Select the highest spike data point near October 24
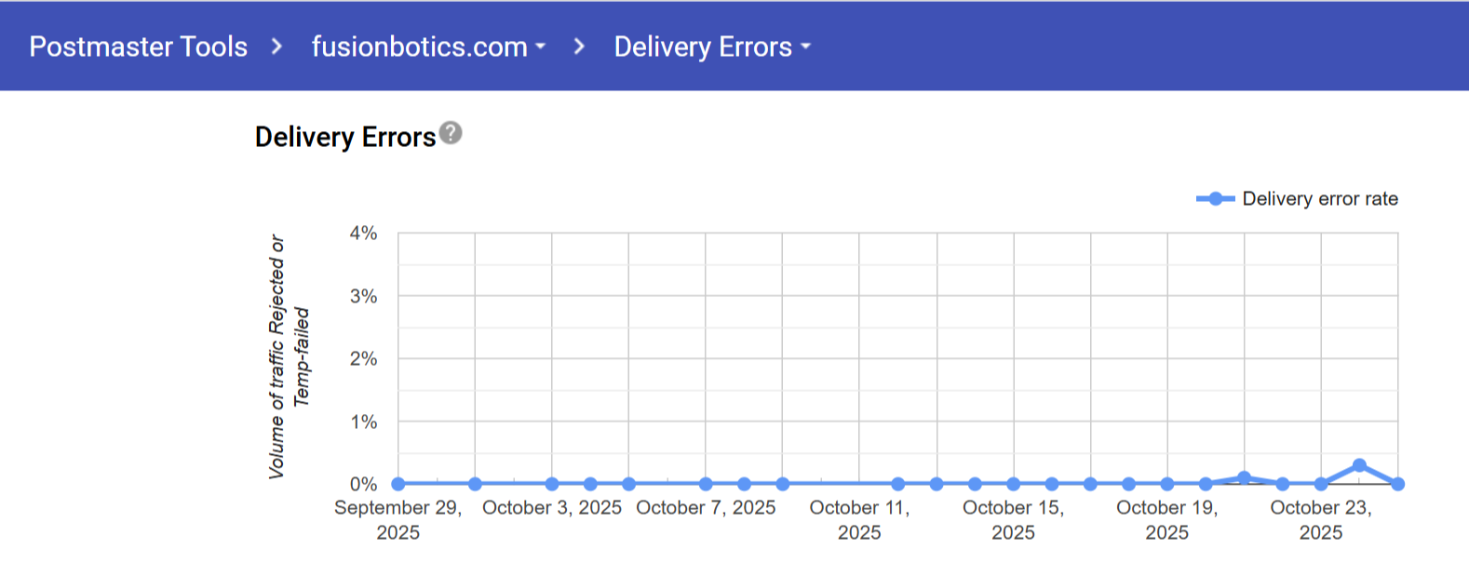The image size is (1469, 576). click(x=1359, y=465)
